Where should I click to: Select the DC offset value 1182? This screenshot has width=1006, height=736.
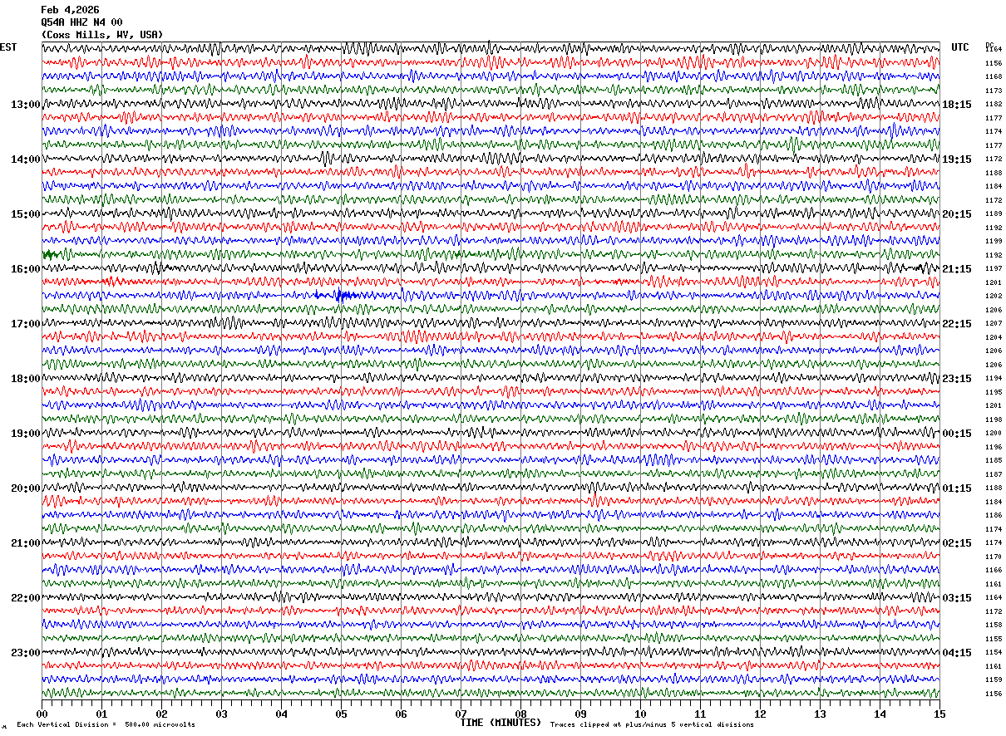(x=994, y=105)
